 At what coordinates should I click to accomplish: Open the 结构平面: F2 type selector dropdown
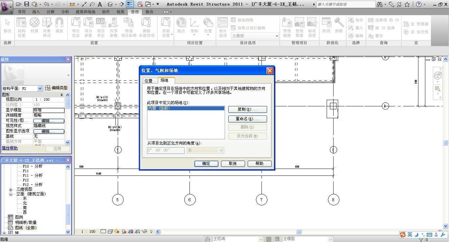coord(40,88)
